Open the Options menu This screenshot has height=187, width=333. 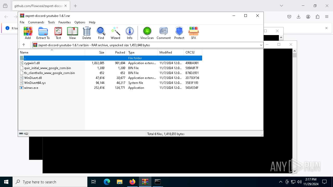[x=80, y=22]
